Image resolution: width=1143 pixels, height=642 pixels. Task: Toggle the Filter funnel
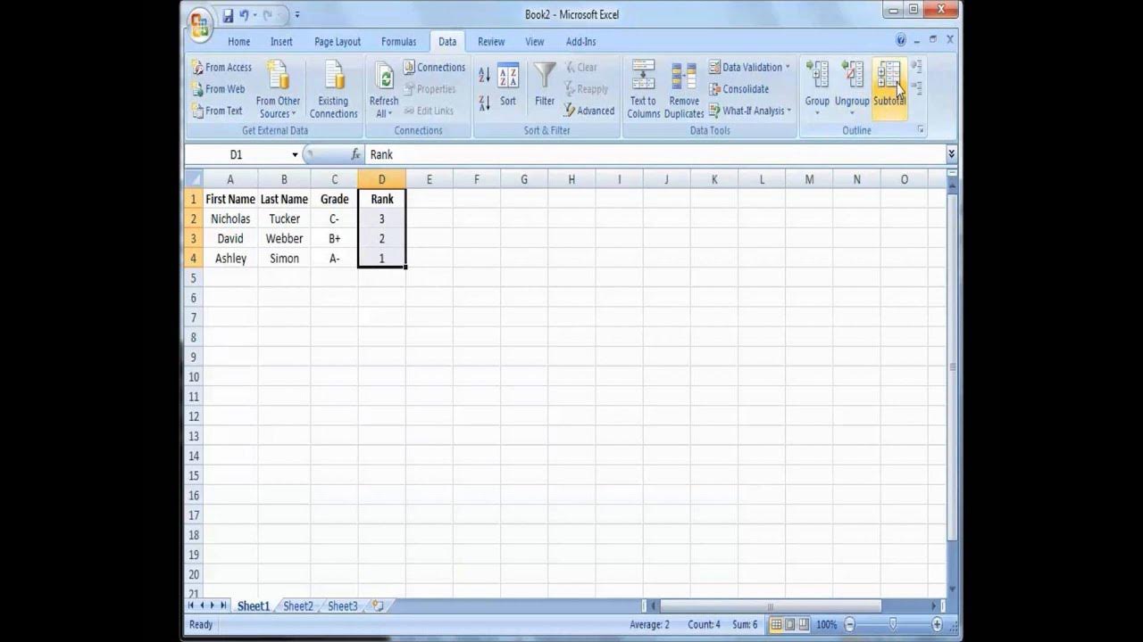(x=545, y=85)
